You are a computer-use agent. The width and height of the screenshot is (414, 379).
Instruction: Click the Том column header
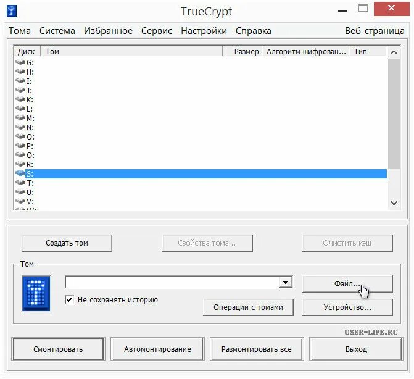131,51
